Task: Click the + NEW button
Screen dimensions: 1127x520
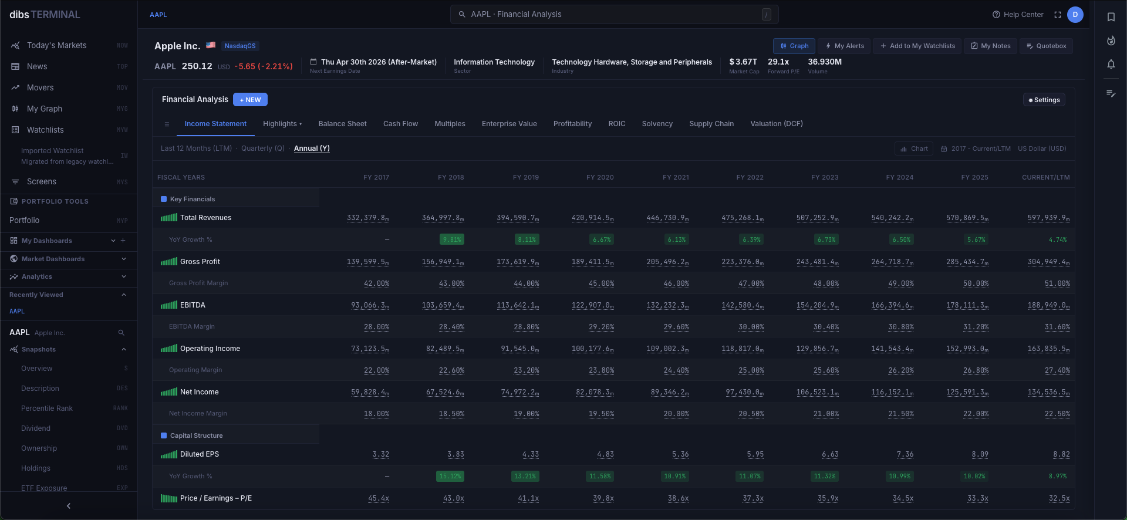Action: point(250,100)
